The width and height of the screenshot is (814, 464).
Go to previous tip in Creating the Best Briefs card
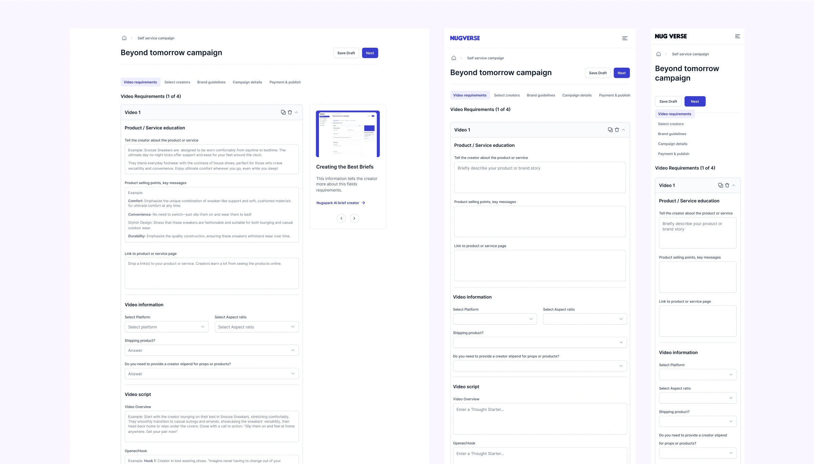pyautogui.click(x=341, y=219)
